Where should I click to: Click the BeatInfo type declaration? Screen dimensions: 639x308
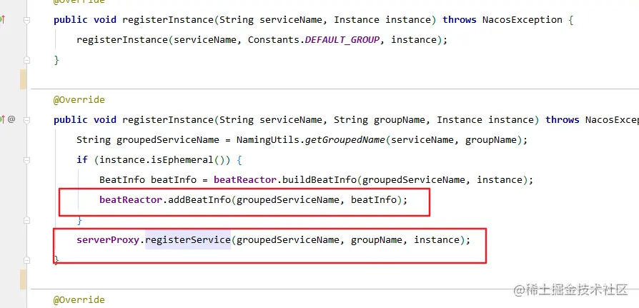coord(122,179)
